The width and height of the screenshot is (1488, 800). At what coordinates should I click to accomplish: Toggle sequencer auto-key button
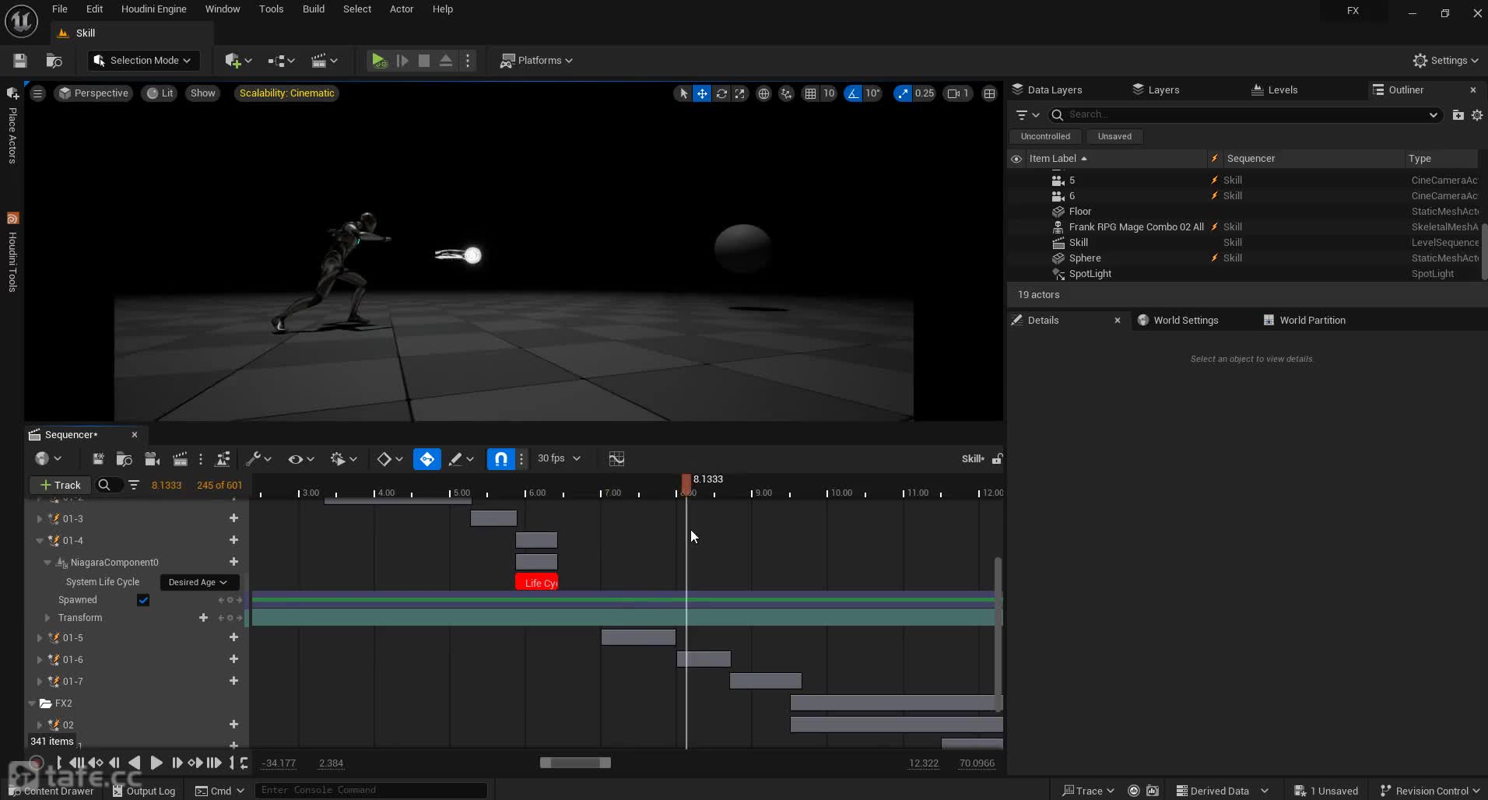point(427,459)
